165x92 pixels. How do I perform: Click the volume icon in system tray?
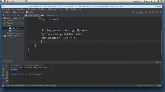point(137,1)
